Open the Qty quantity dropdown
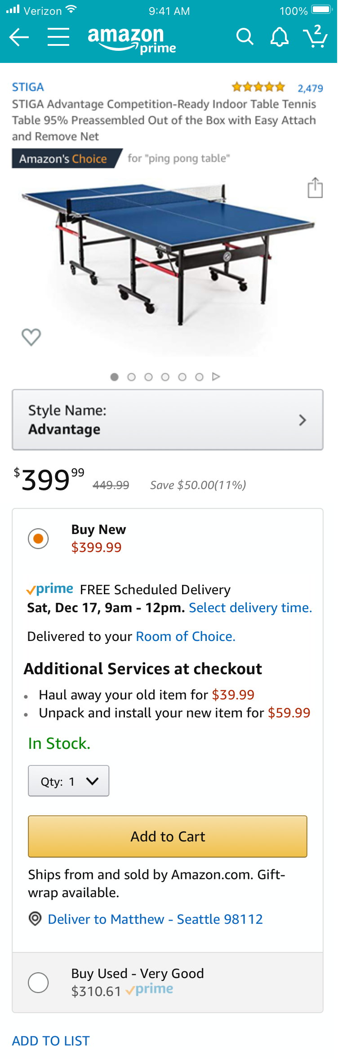Viewport: 338px width, 1059px height. click(68, 781)
